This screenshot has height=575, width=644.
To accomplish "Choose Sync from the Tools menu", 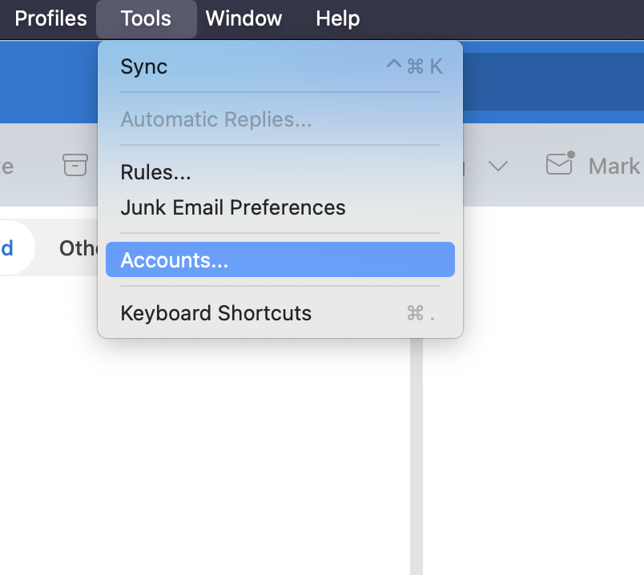I will (280, 66).
